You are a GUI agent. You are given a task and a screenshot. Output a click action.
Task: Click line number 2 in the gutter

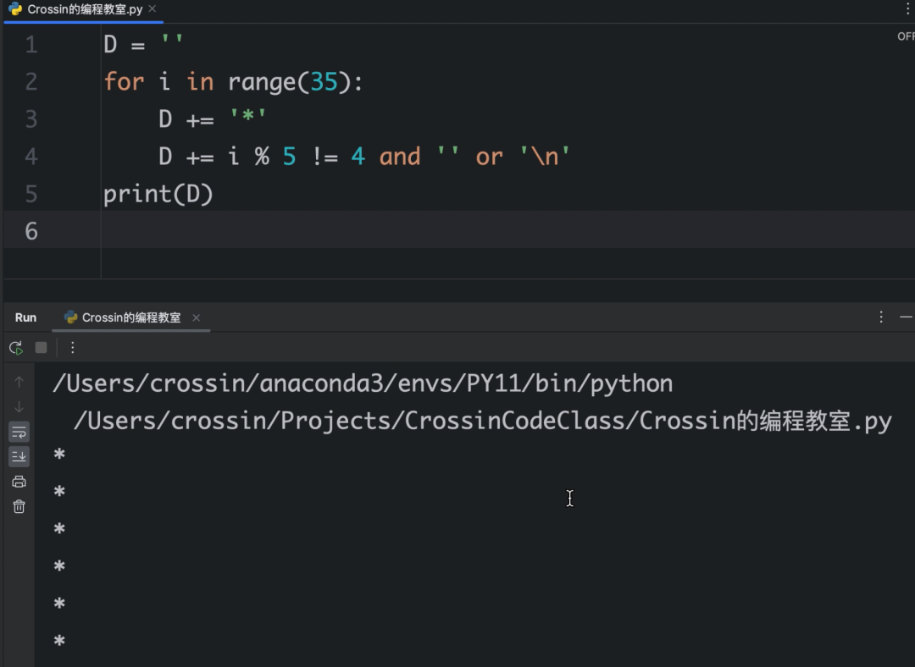[31, 82]
